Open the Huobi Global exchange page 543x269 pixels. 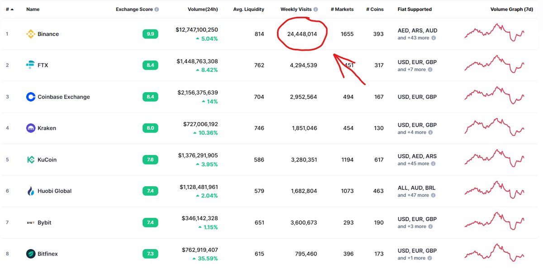(x=55, y=191)
